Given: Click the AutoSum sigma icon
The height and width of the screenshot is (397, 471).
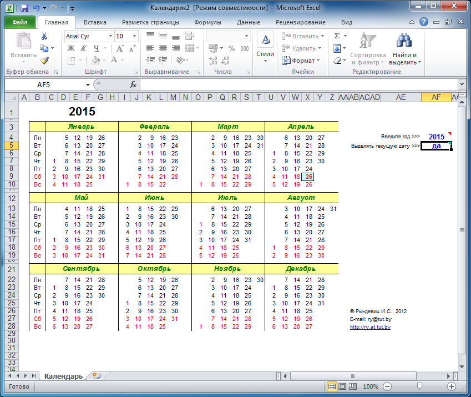Looking at the screenshot, I should [x=337, y=36].
